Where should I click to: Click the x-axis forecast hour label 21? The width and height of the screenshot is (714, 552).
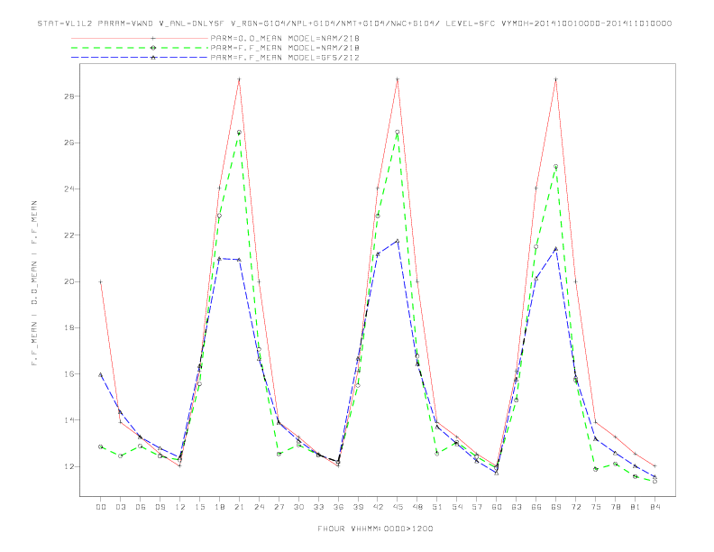[x=239, y=507]
